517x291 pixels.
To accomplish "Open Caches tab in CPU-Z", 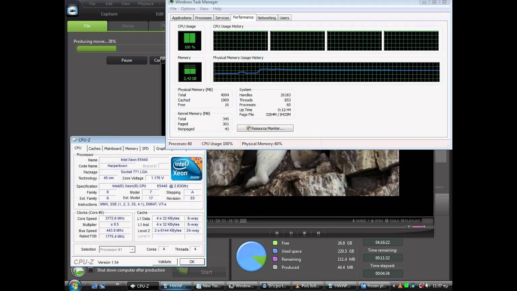I will point(95,148).
